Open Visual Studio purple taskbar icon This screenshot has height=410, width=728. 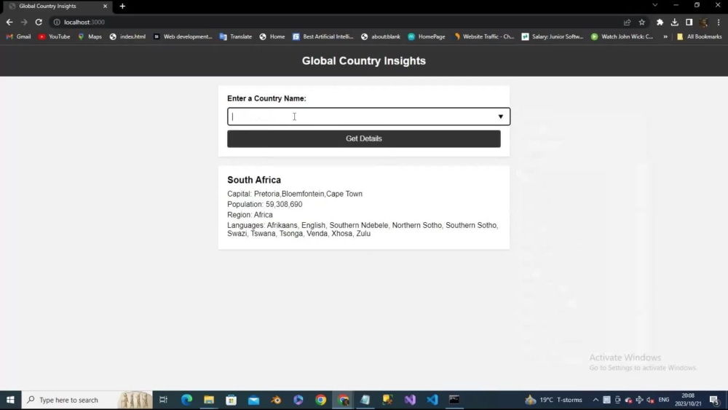[409, 400]
